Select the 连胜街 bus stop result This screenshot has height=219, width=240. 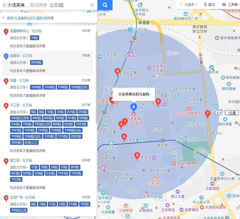coord(21,56)
